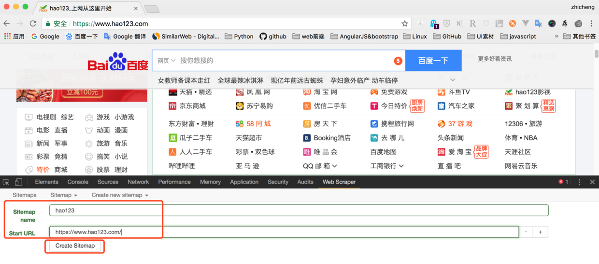Screen dimensions: 599x264
Task: Toggle the DevTools device toolbar icon
Action: [x=18, y=182]
